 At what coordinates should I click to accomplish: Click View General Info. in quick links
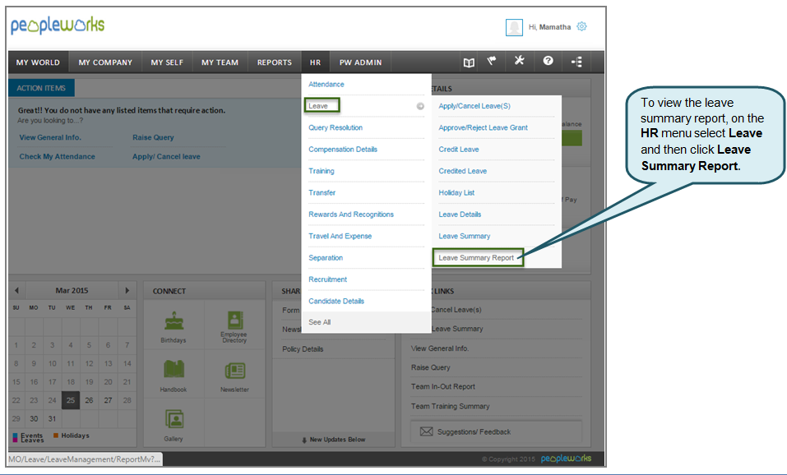440,348
